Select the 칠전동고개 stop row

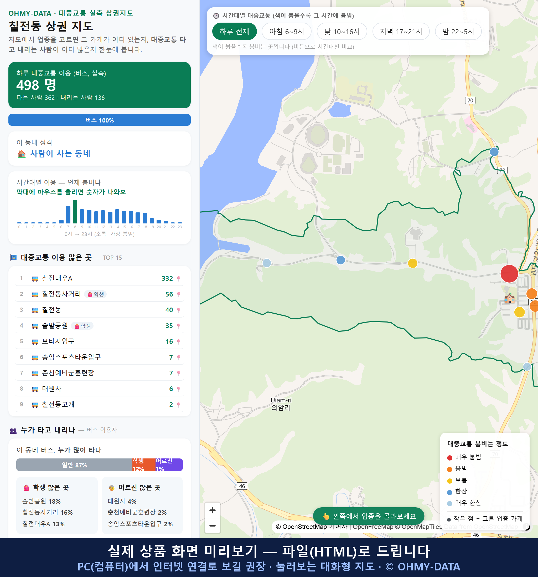(x=100, y=404)
